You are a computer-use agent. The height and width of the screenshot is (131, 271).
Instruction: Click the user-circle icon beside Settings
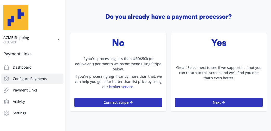[7, 113]
